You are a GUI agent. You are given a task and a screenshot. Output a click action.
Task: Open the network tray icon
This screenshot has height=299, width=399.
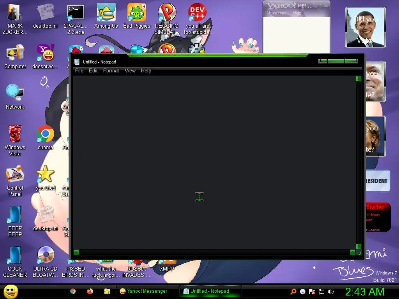321,292
